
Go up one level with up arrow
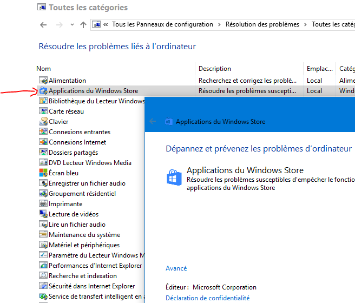pos(83,25)
